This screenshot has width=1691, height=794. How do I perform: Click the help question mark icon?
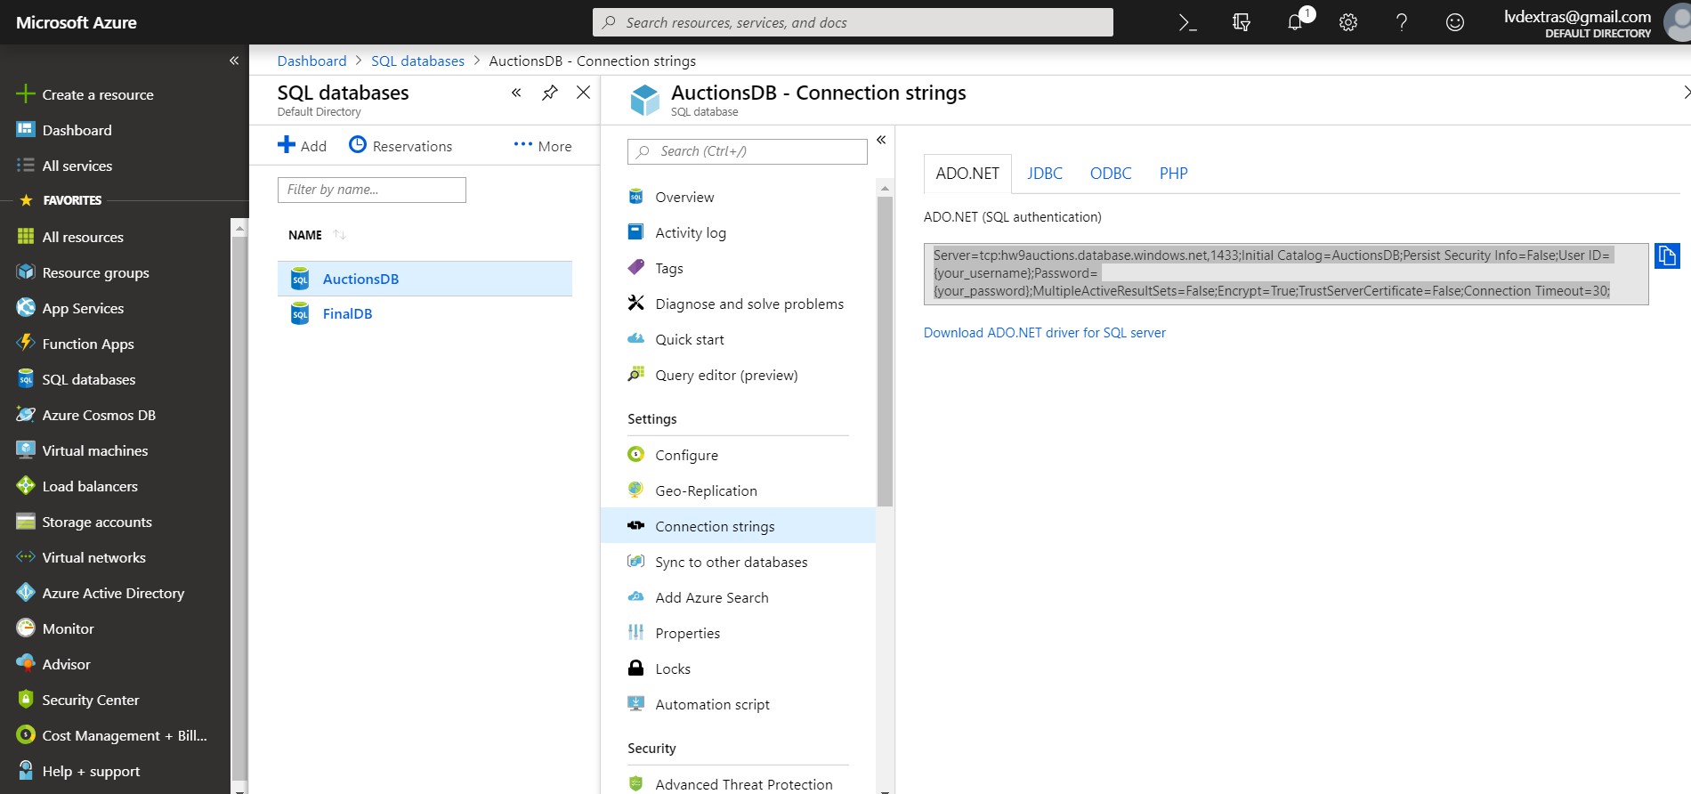[1402, 22]
